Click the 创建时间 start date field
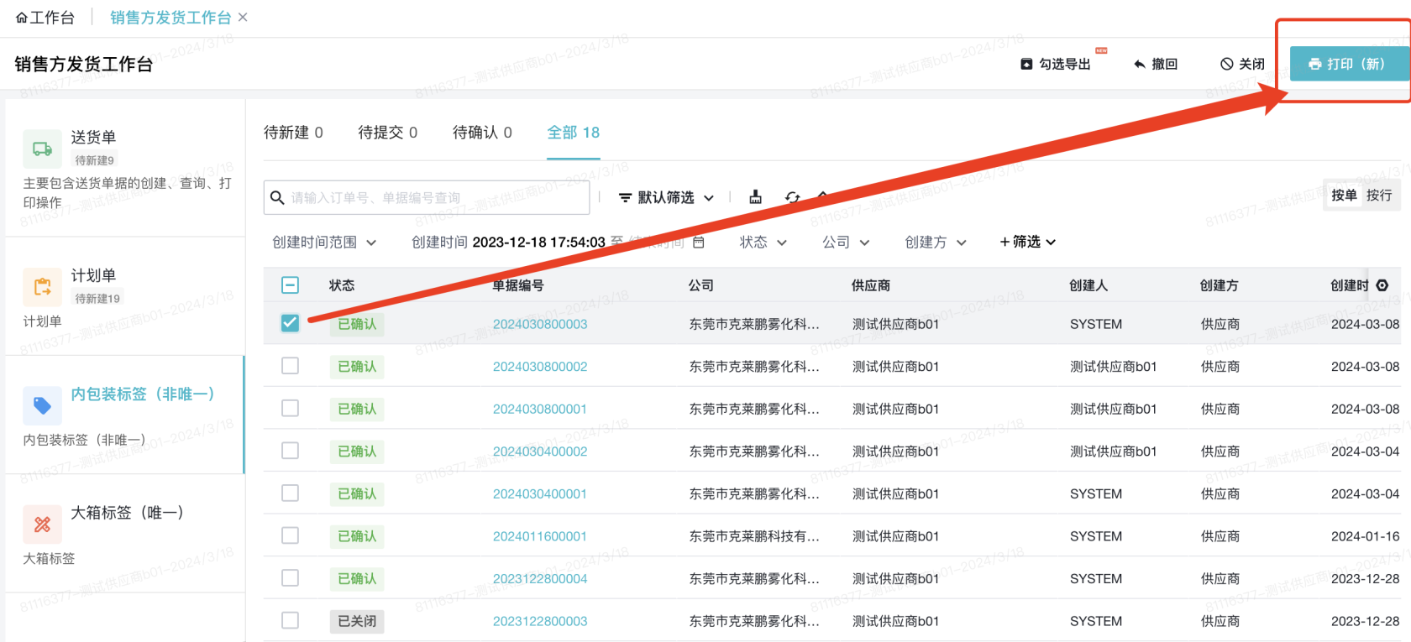Viewport: 1411px width, 642px height. 538,243
